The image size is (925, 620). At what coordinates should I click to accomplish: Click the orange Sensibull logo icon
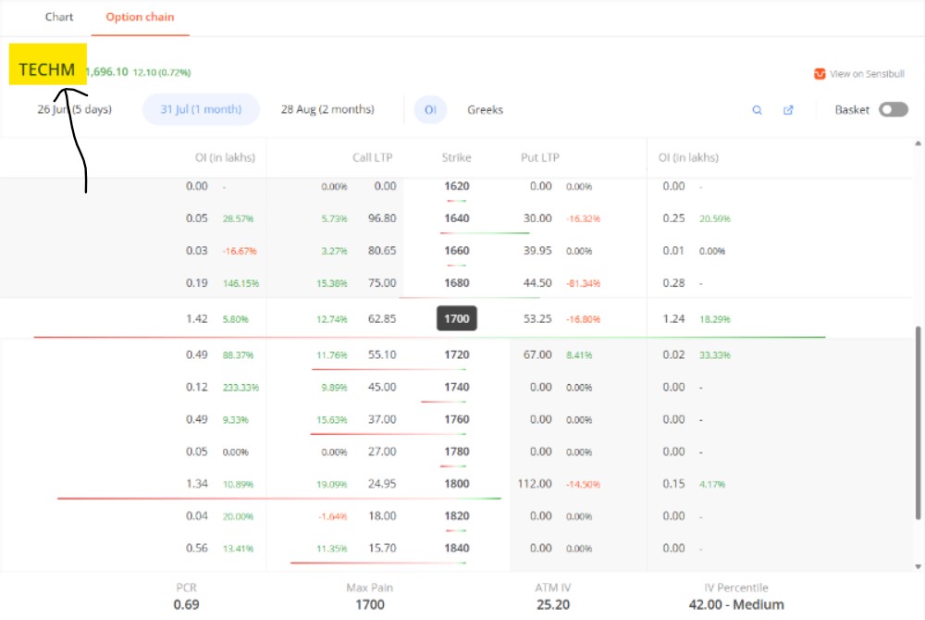coord(819,74)
